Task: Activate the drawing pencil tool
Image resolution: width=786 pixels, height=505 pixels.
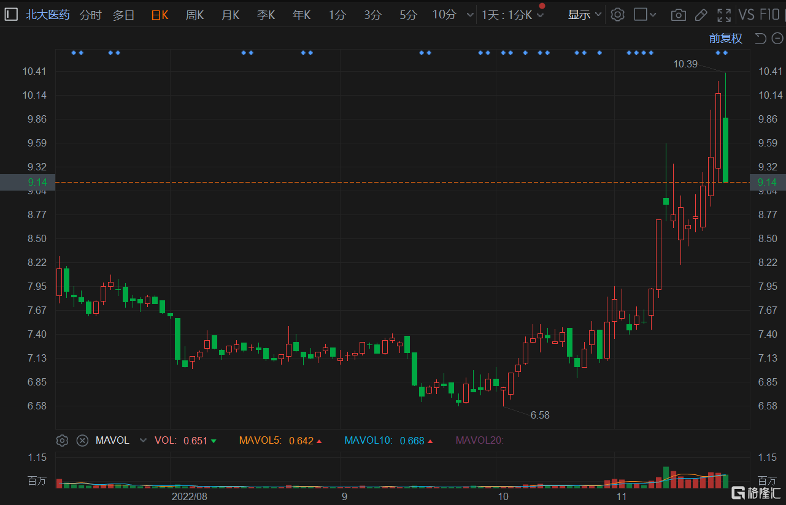Action: point(701,15)
